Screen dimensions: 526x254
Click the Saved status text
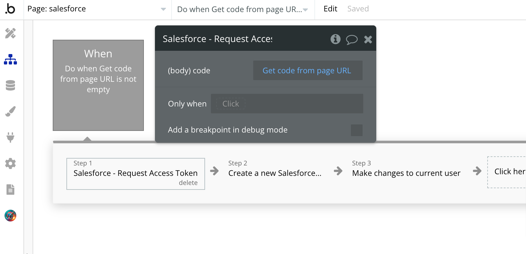(358, 9)
